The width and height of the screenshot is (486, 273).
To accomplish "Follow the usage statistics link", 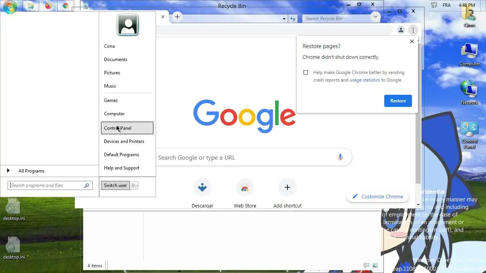I will pos(364,80).
